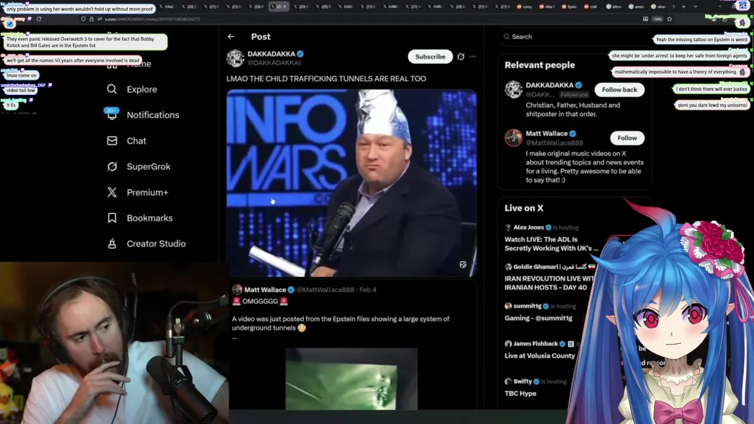
Task: Expand the quoted post's truncated text ellipsis
Action: (234, 338)
